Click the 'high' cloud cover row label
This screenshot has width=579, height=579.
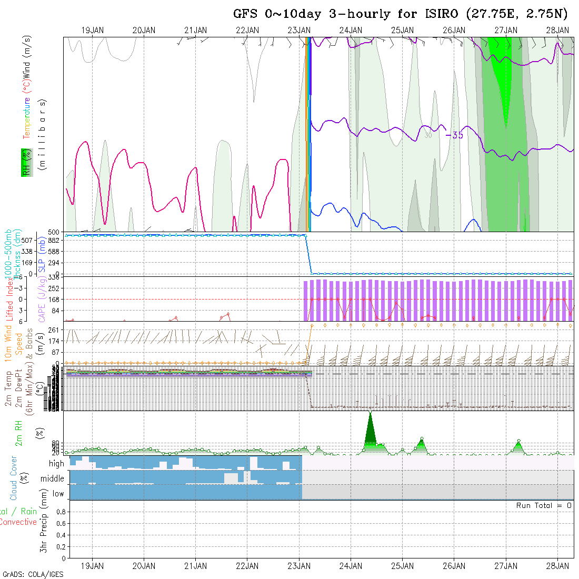(x=56, y=464)
